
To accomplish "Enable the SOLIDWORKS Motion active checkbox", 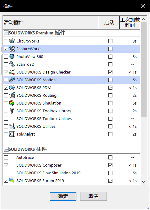I will click(x=6, y=80).
